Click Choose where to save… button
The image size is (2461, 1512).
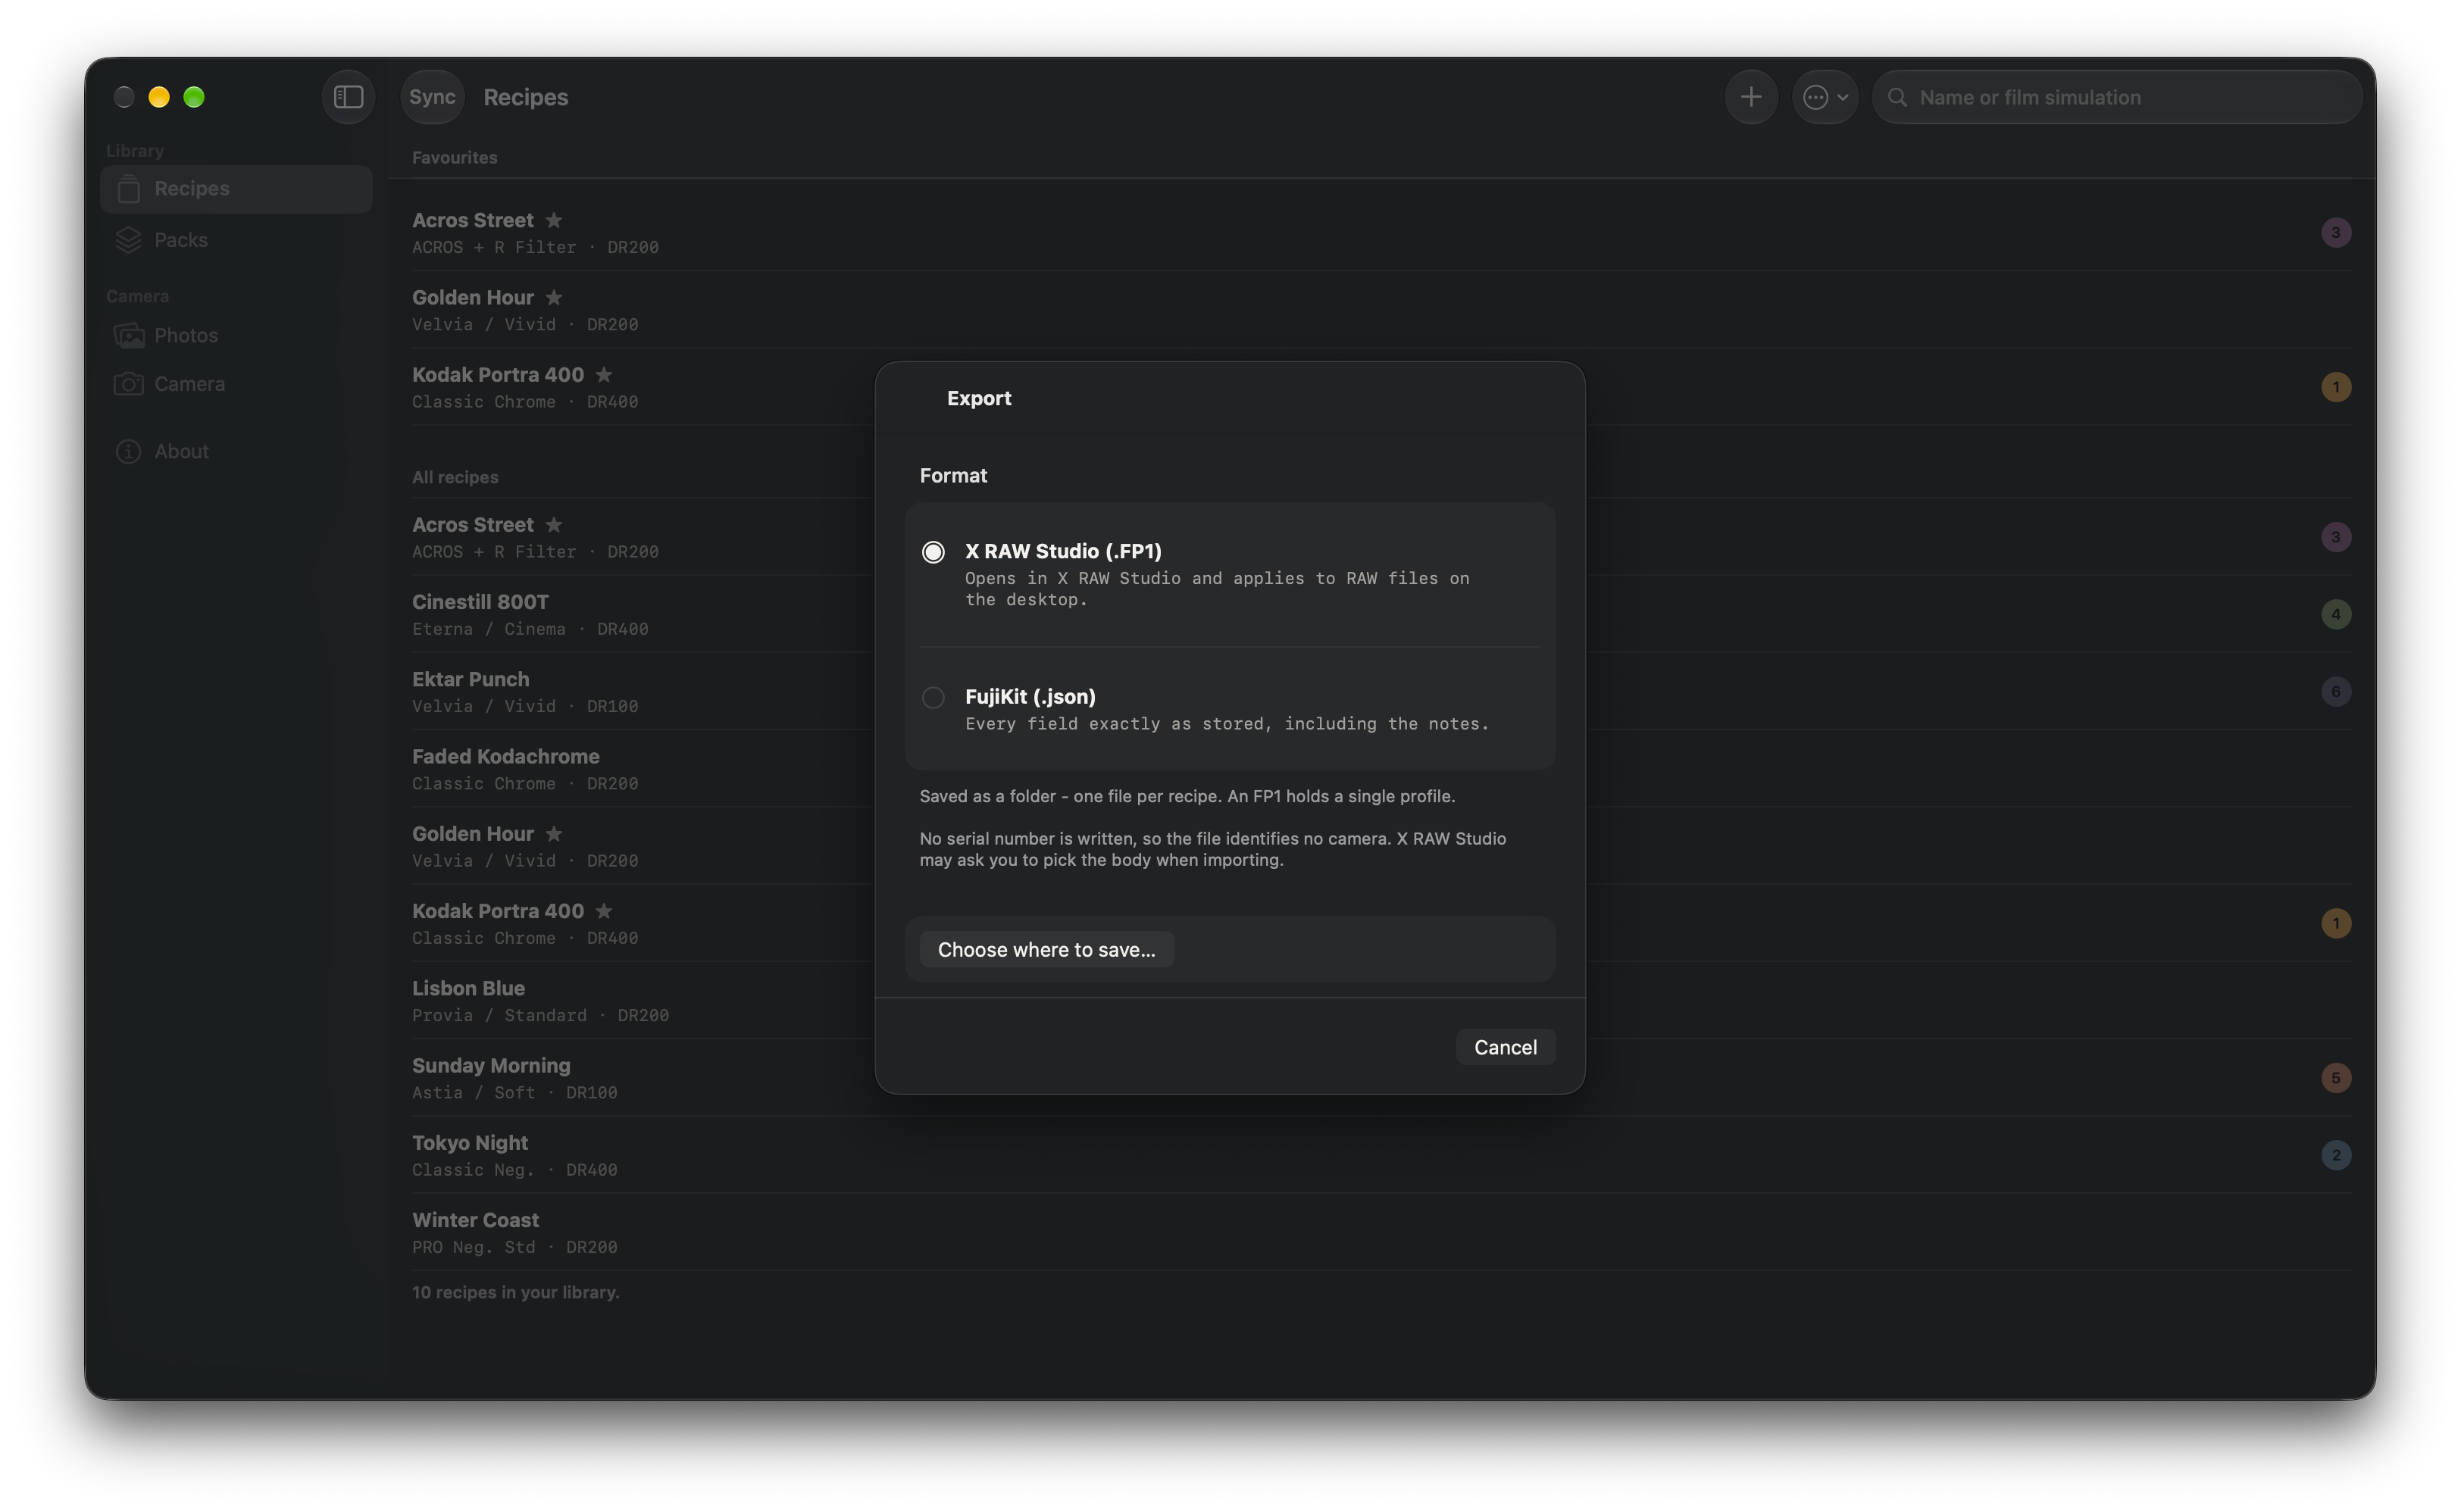pos(1046,949)
